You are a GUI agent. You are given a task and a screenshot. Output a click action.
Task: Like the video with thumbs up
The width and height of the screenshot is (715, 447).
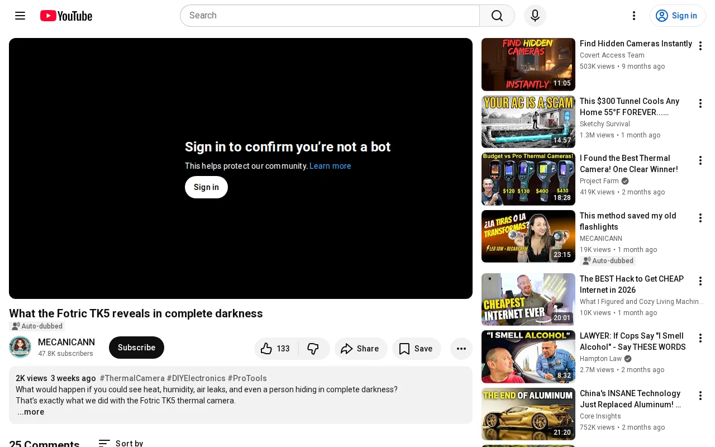(276, 349)
